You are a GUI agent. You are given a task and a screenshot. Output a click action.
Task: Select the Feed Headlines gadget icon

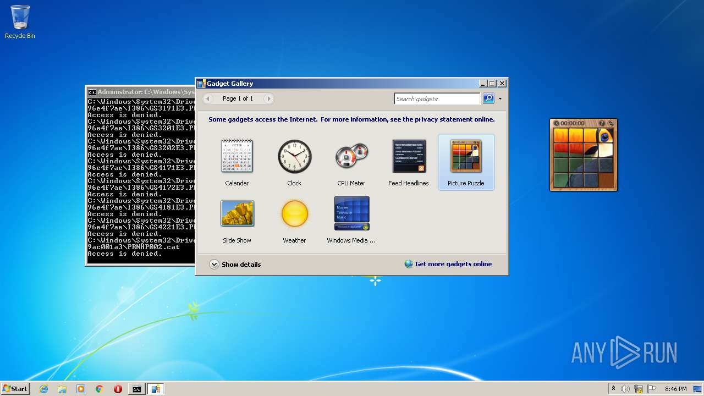click(409, 156)
